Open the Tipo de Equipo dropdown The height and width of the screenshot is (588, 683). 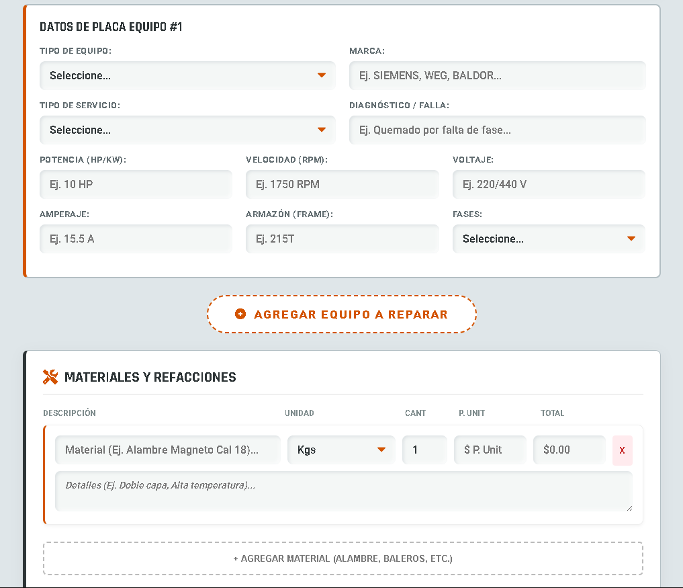pyautogui.click(x=187, y=76)
